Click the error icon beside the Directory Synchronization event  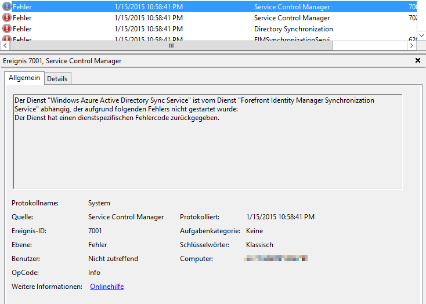(x=7, y=28)
